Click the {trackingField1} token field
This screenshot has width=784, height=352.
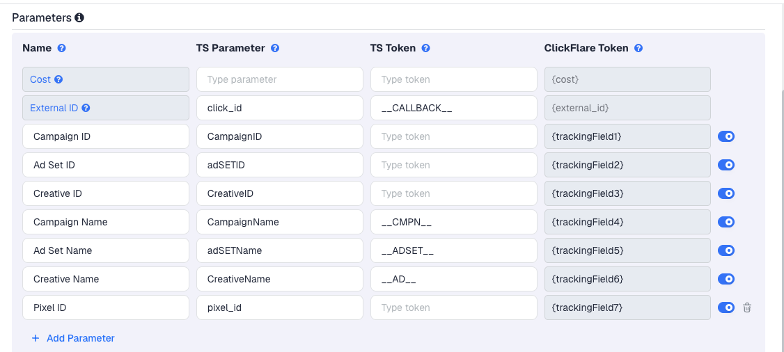tap(627, 136)
